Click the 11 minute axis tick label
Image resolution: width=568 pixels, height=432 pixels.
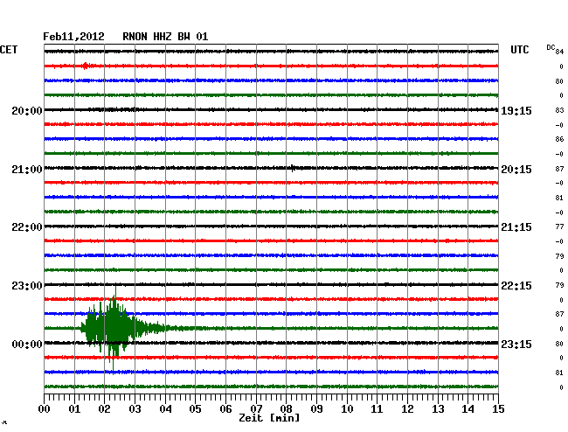click(377, 408)
